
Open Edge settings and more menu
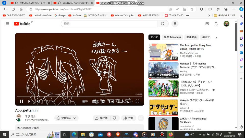click(x=234, y=9)
